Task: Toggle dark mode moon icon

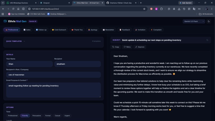Action: (x=209, y=21)
